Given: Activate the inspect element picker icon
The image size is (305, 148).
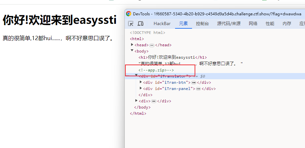Looking at the screenshot, I should click(x=131, y=24).
